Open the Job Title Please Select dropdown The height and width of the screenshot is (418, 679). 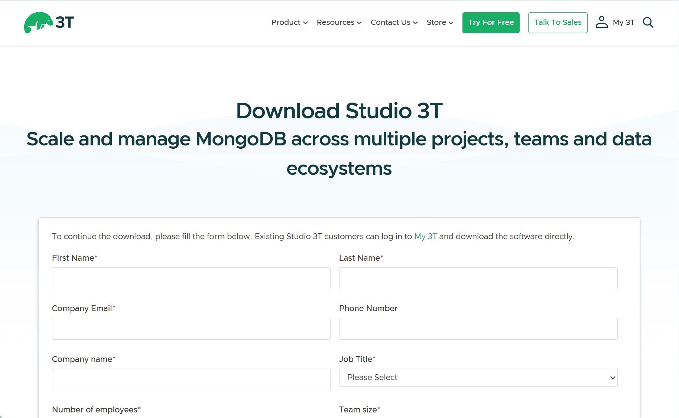click(x=478, y=378)
